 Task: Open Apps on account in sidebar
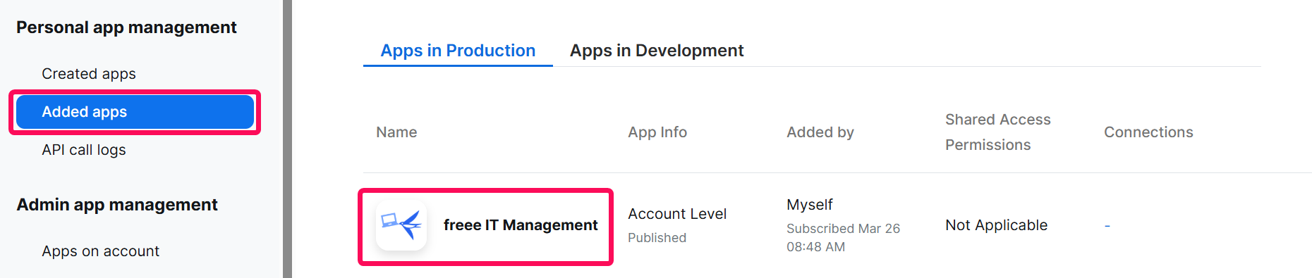coord(100,251)
